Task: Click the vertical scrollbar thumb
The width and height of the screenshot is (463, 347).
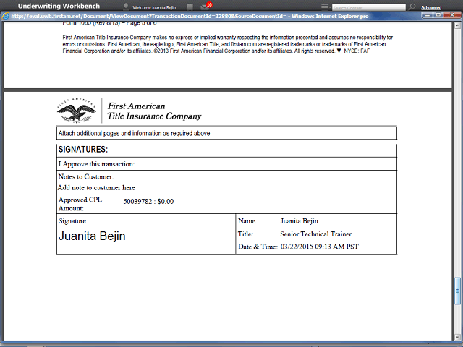Action: 457,291
